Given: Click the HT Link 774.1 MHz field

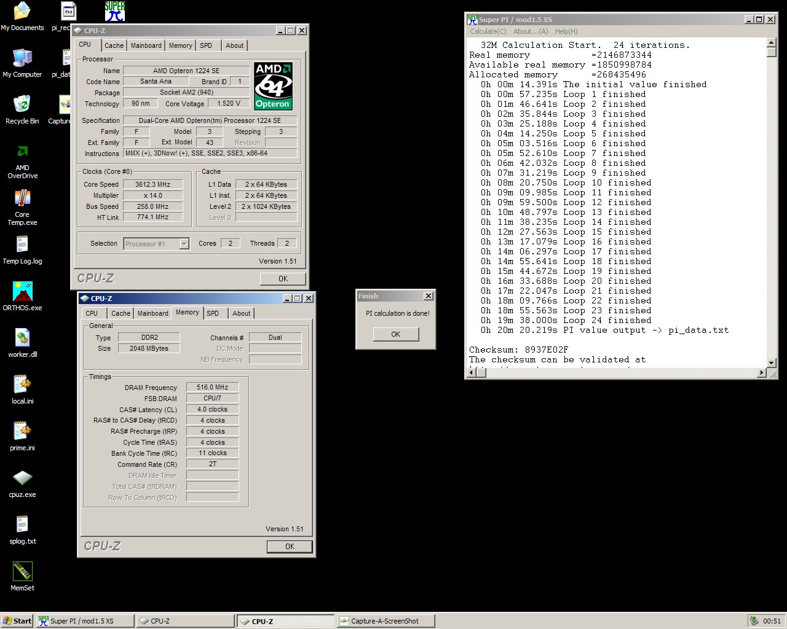Looking at the screenshot, I should (x=153, y=217).
